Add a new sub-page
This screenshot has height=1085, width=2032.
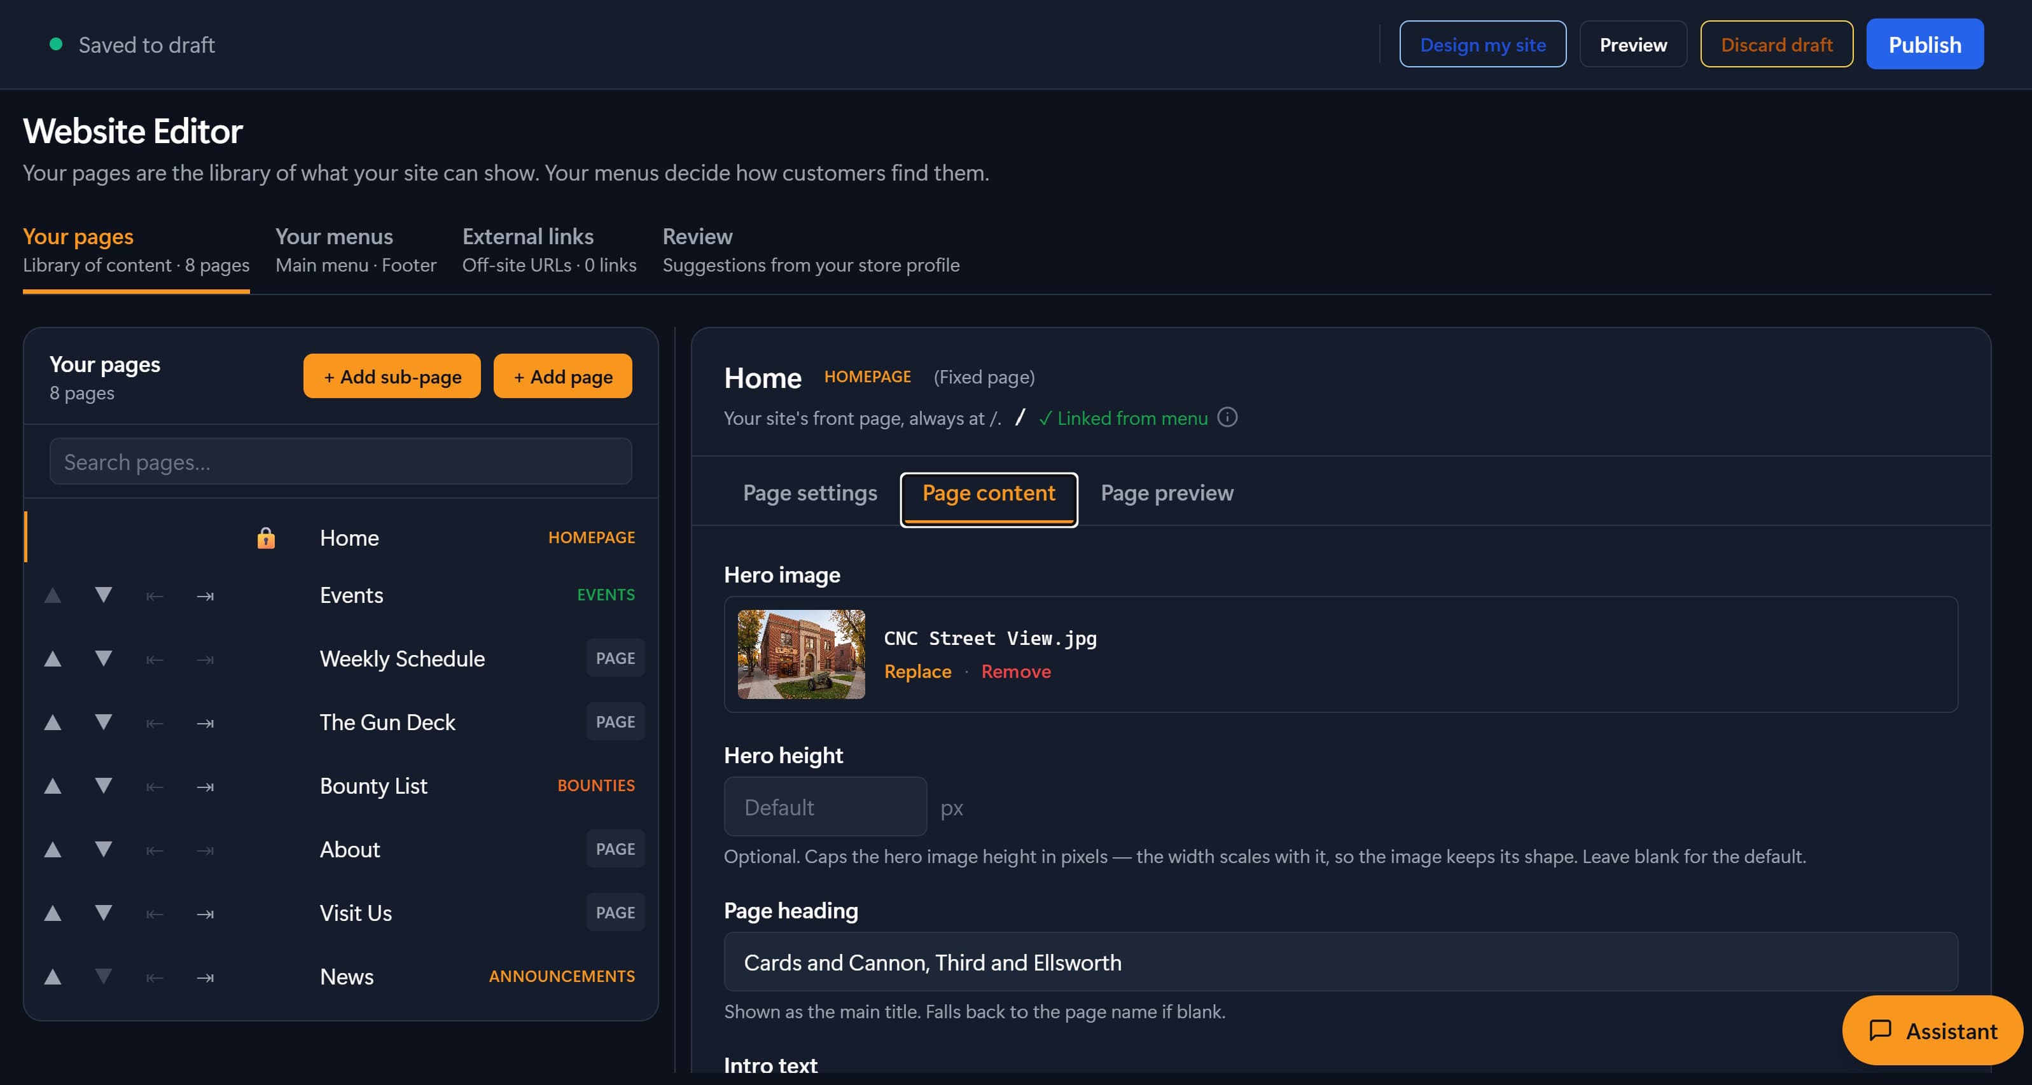point(392,376)
